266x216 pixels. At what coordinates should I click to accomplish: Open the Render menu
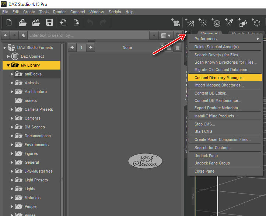59,12
